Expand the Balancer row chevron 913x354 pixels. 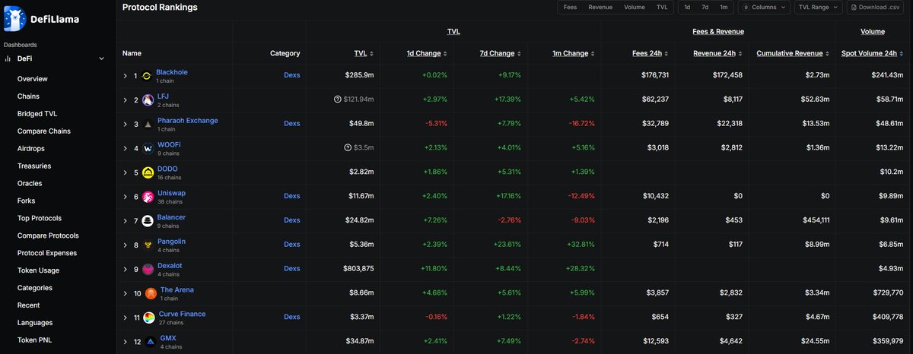[126, 221]
